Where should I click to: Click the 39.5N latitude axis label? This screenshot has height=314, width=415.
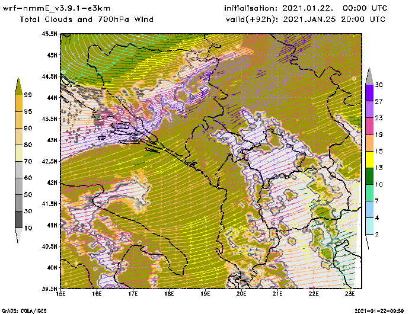(49, 289)
